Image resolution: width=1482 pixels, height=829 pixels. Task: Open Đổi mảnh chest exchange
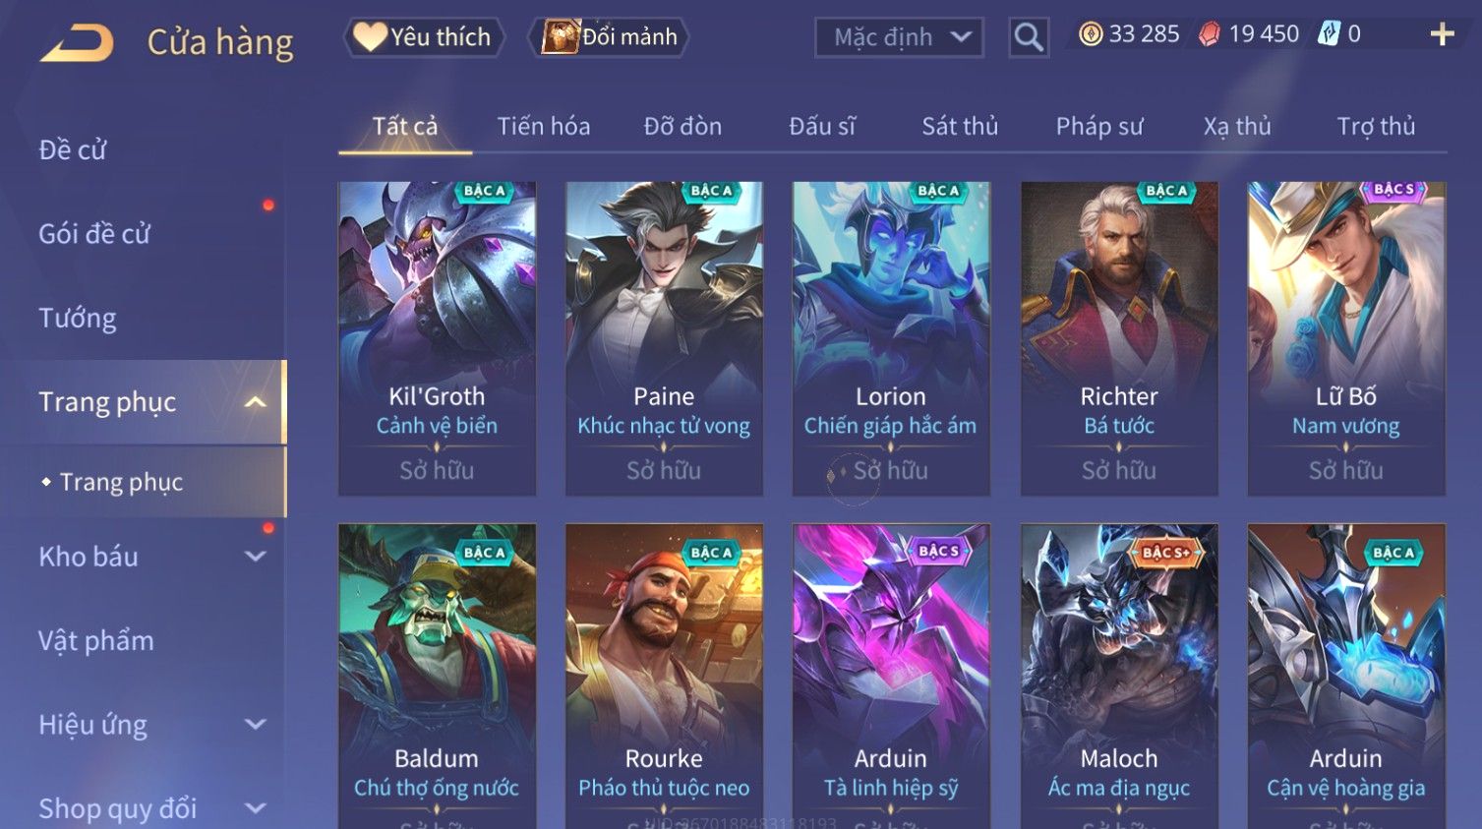click(608, 37)
